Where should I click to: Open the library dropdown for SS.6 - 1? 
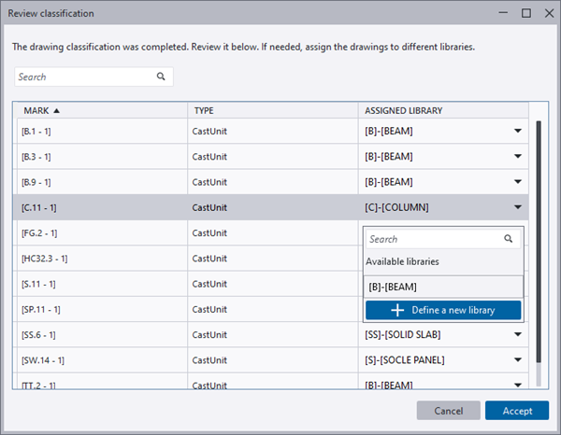(x=518, y=334)
